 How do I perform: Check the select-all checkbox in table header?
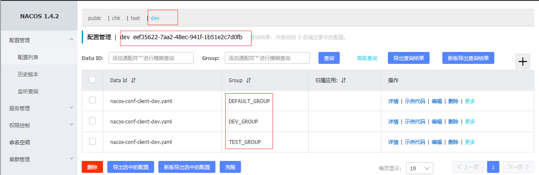[92, 80]
